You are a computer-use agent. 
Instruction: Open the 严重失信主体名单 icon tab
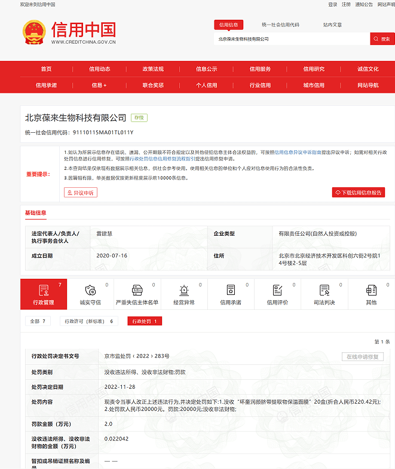[137, 294]
